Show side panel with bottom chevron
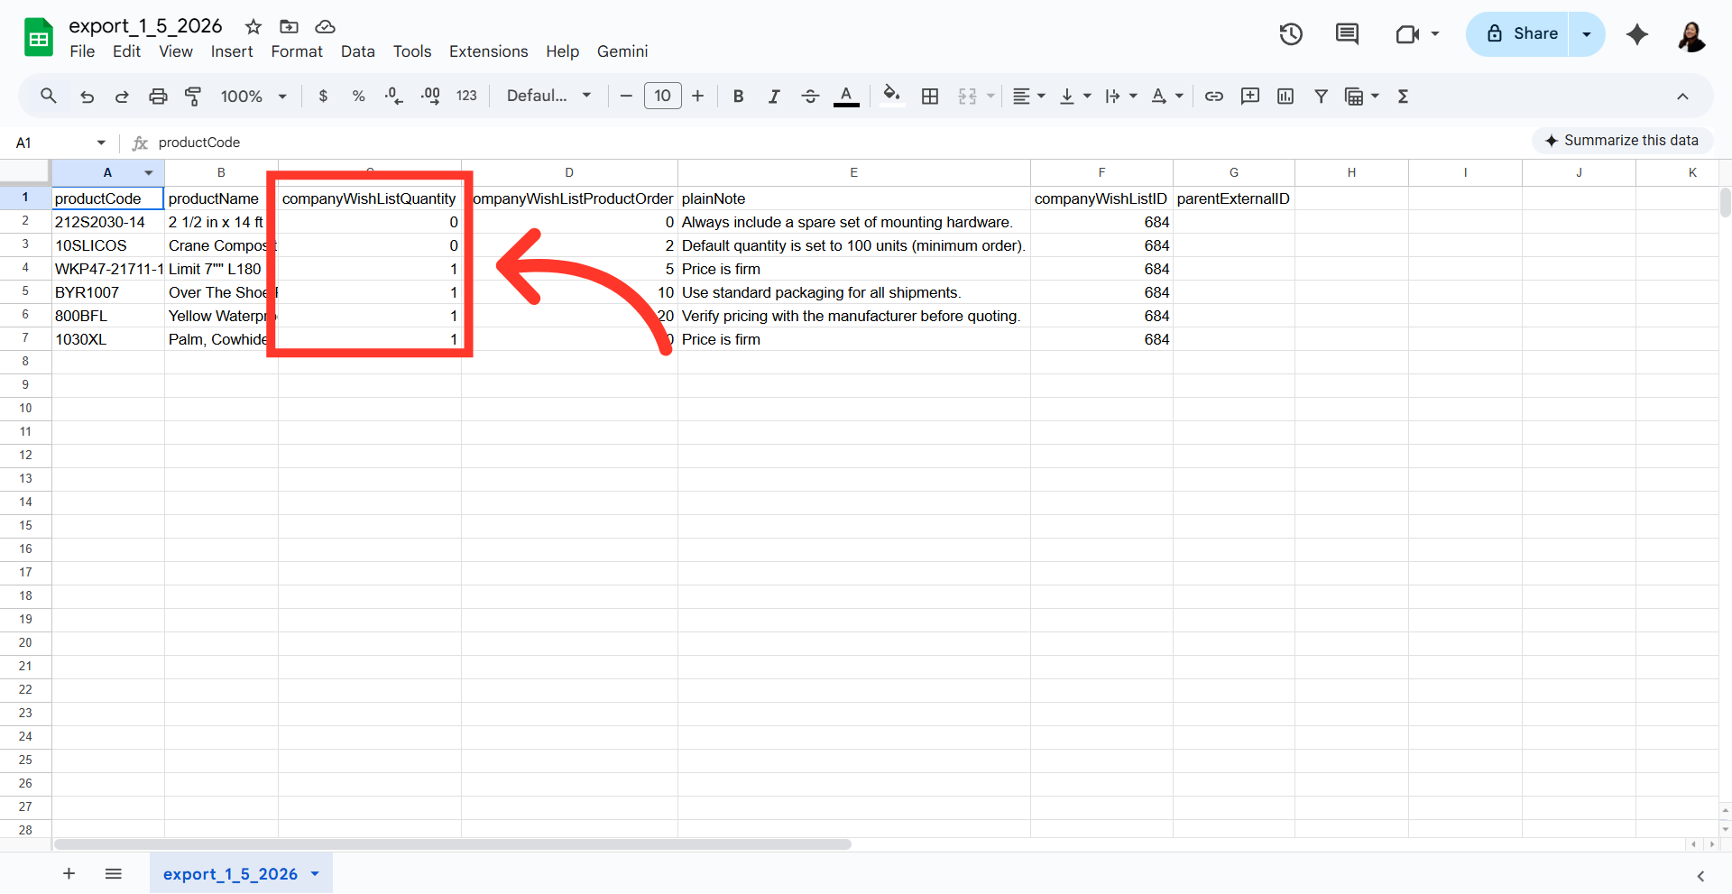1732x894 pixels. 1700,876
